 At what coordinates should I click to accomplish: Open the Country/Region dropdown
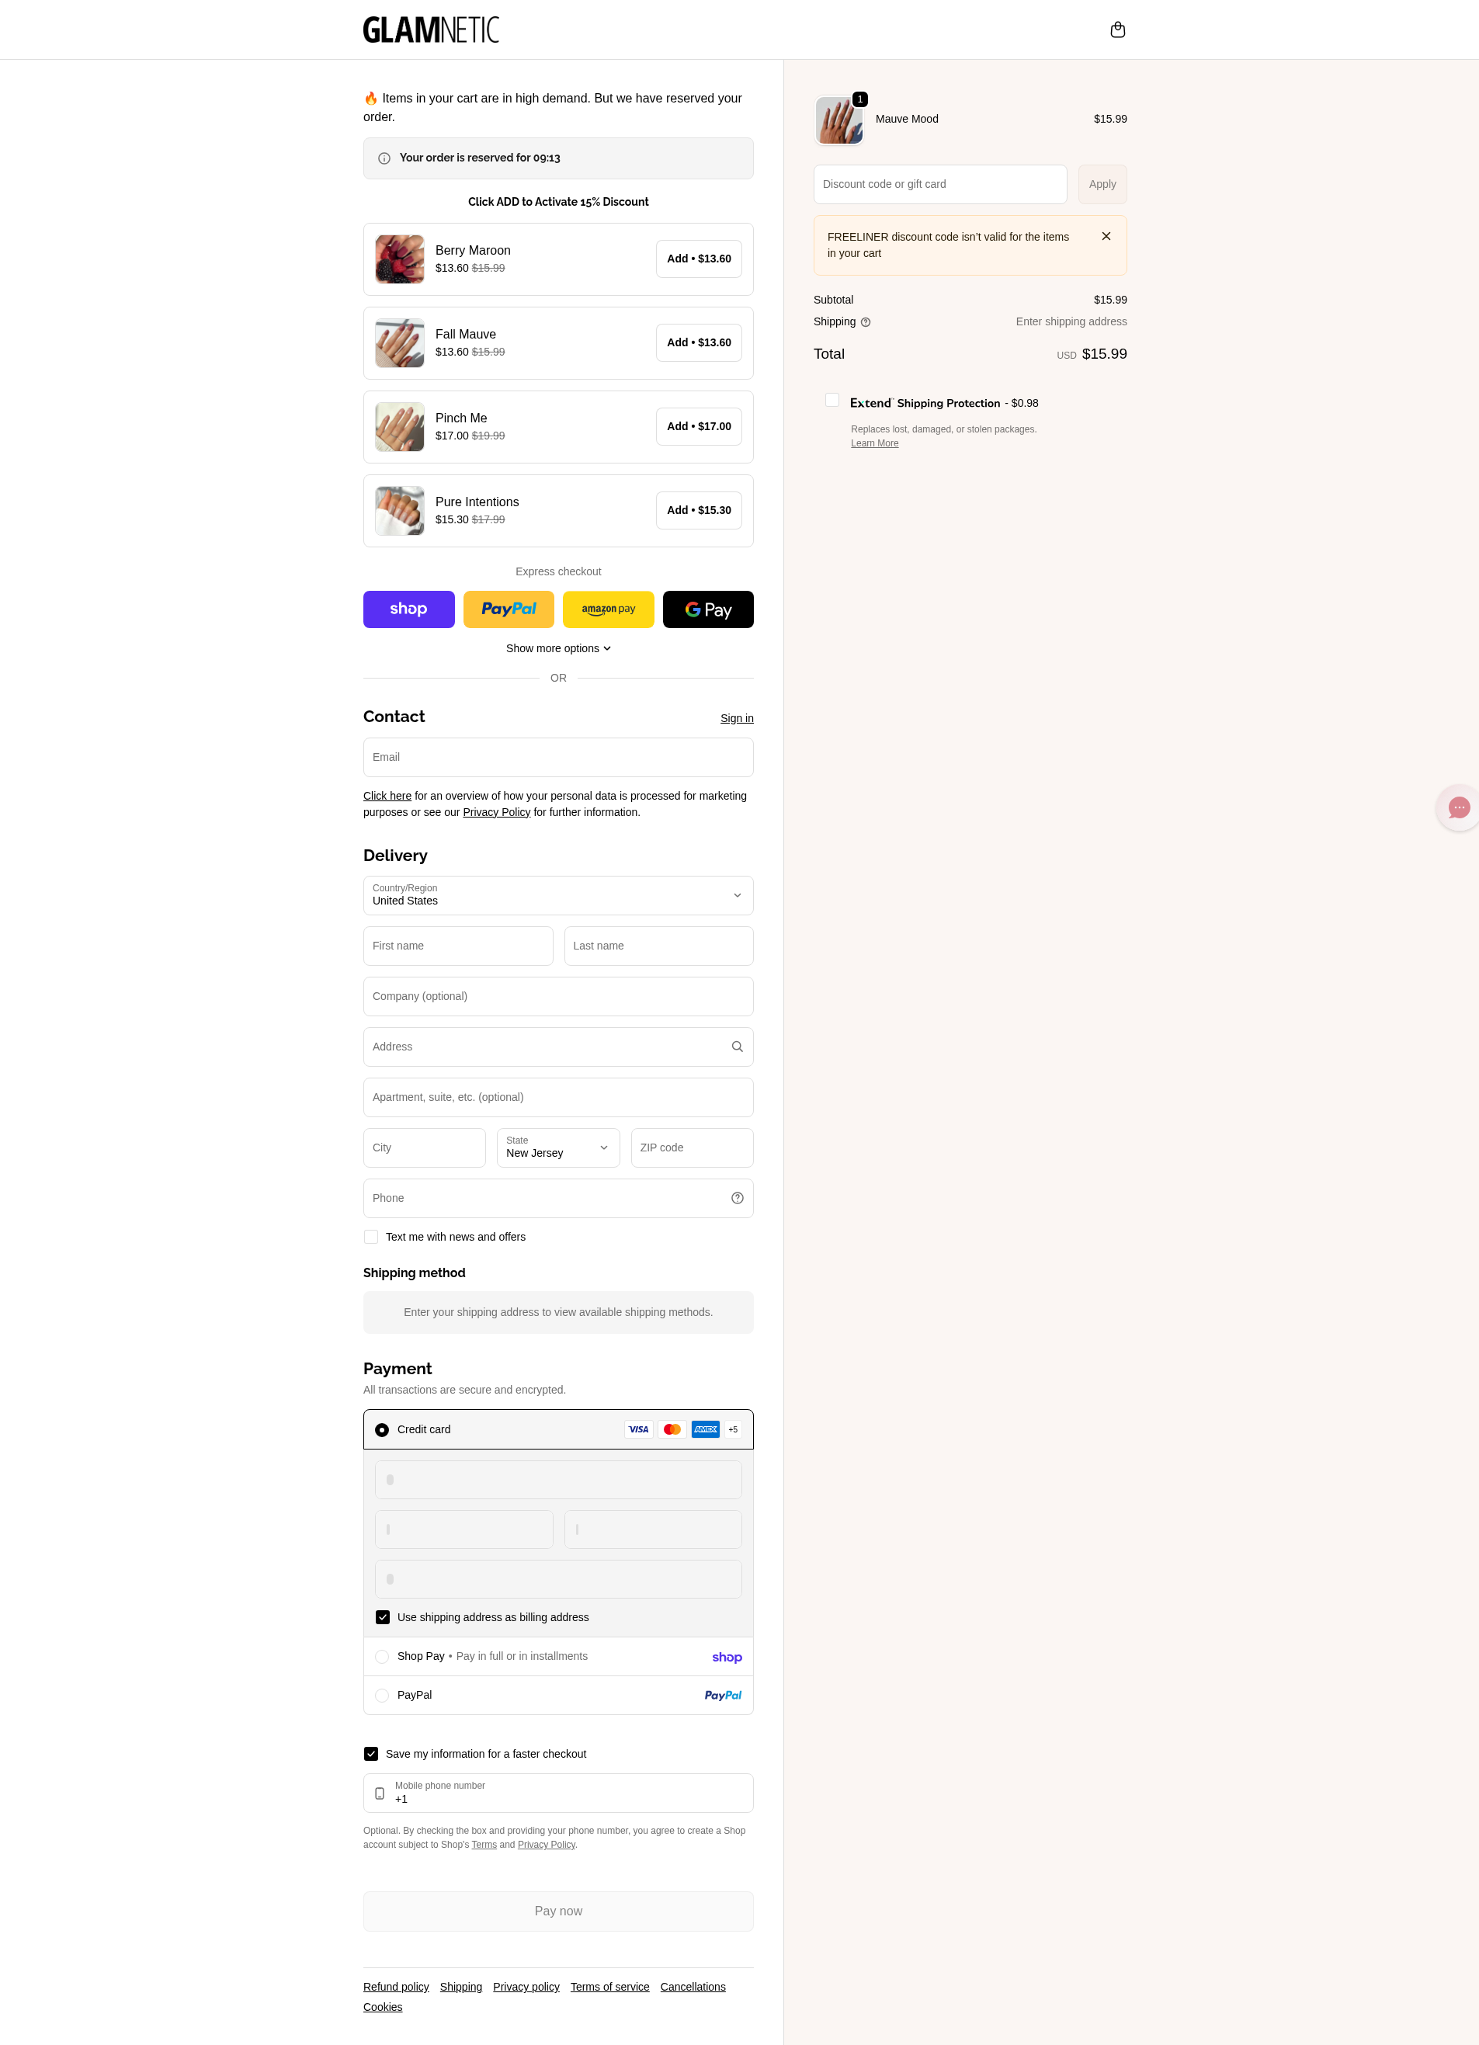coord(558,895)
